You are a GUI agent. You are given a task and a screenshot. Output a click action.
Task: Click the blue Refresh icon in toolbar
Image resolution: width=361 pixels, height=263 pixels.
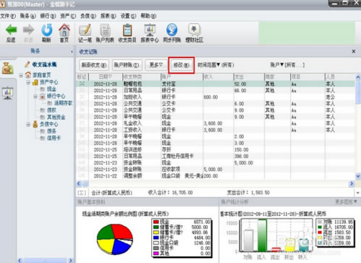click(46, 30)
